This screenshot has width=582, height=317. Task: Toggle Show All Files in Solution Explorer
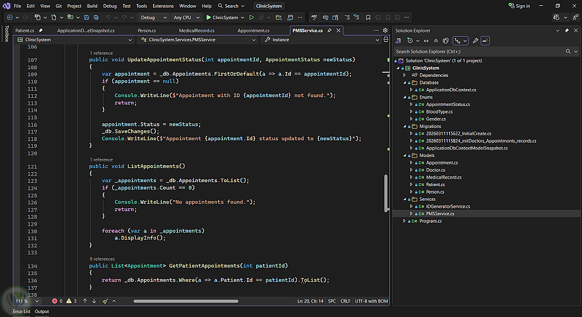pyautogui.click(x=445, y=41)
